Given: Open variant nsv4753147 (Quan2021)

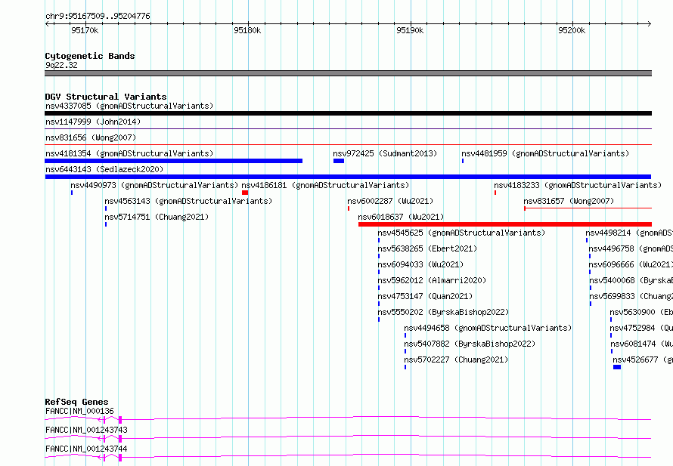Looking at the screenshot, I should [425, 296].
